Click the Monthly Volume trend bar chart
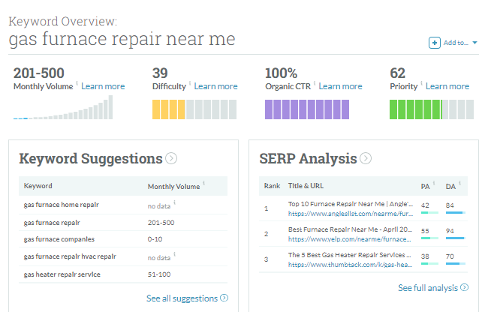The width and height of the screenshot is (485, 312). (x=63, y=107)
